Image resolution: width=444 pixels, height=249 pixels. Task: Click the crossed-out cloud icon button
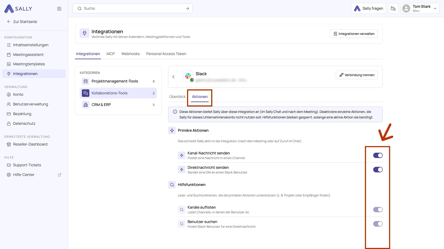click(393, 9)
